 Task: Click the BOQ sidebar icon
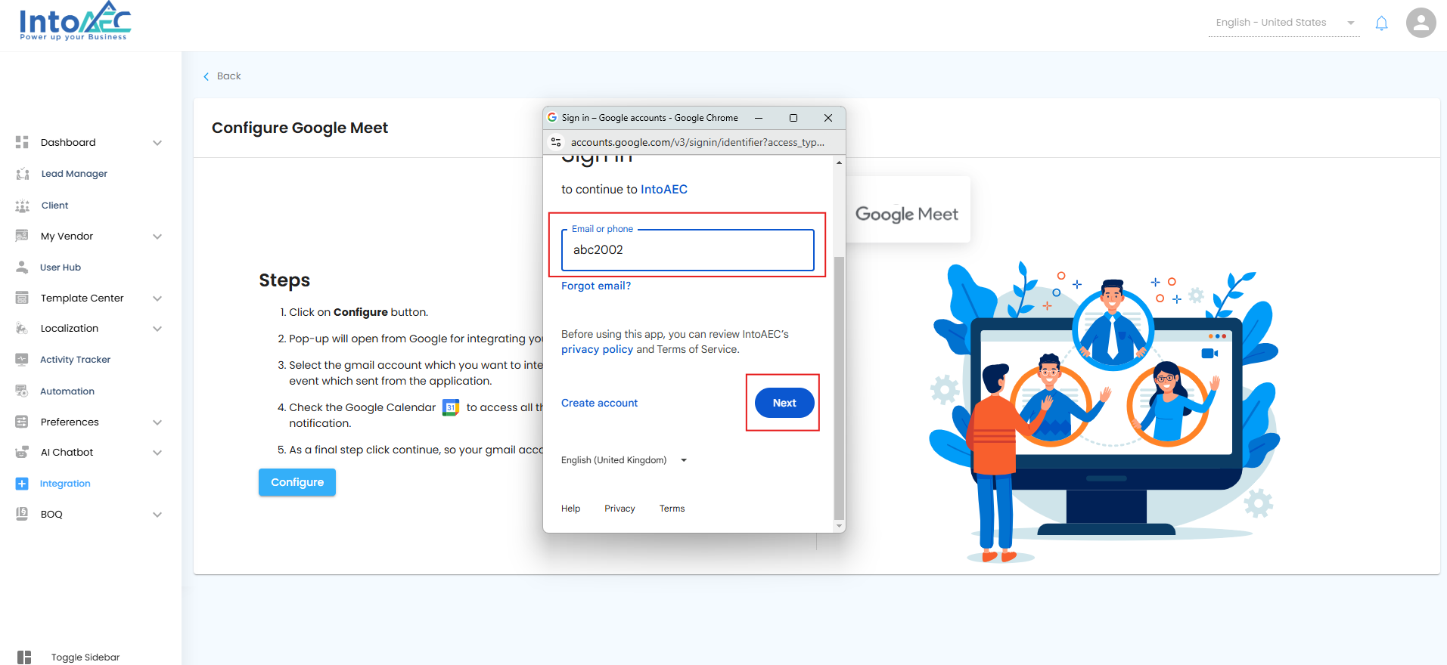pyautogui.click(x=22, y=514)
